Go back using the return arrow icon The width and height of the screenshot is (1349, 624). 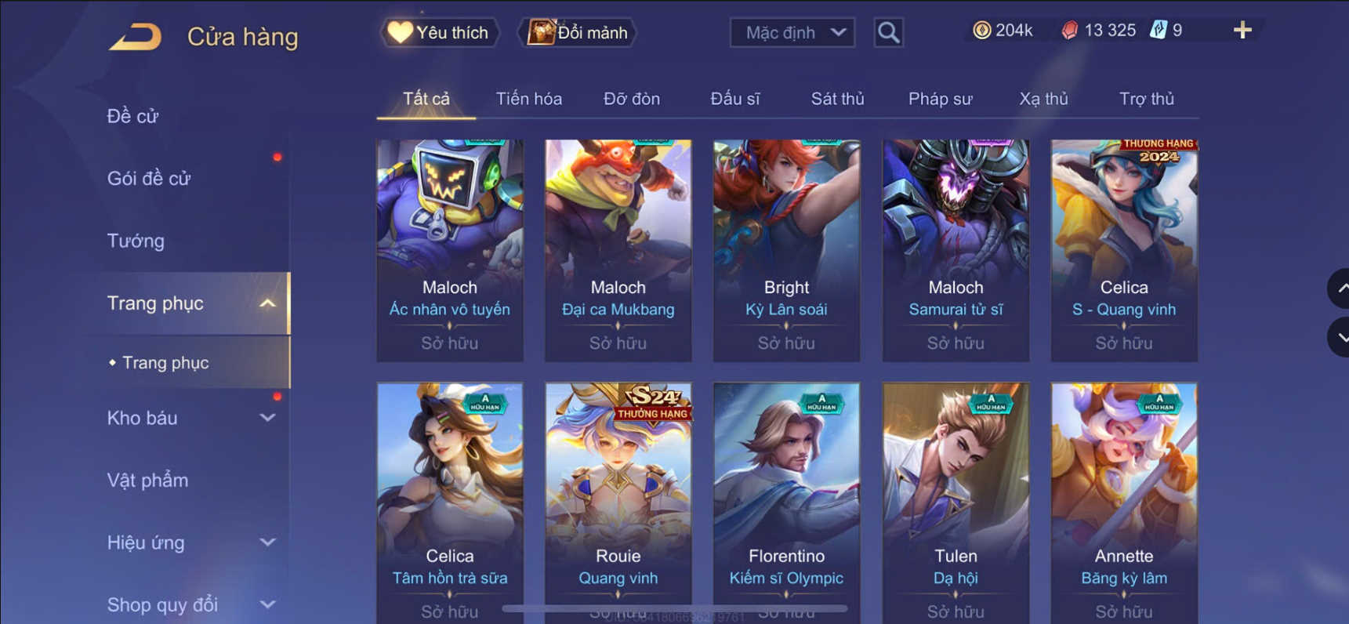pyautogui.click(x=135, y=37)
